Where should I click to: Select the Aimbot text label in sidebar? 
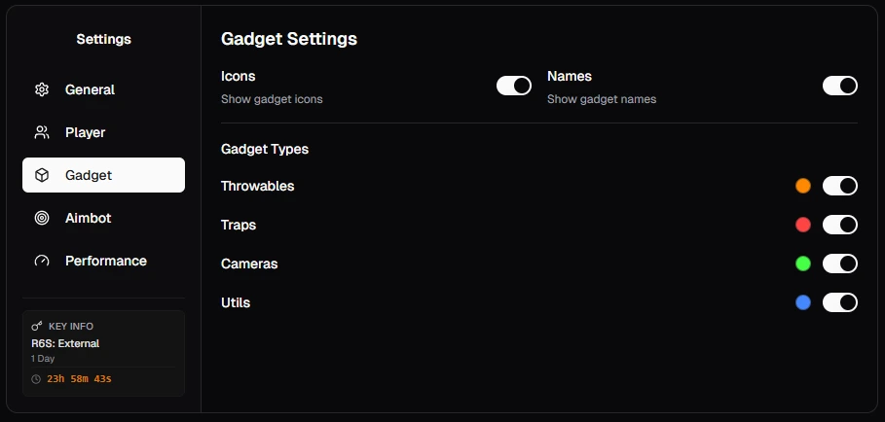(x=88, y=218)
